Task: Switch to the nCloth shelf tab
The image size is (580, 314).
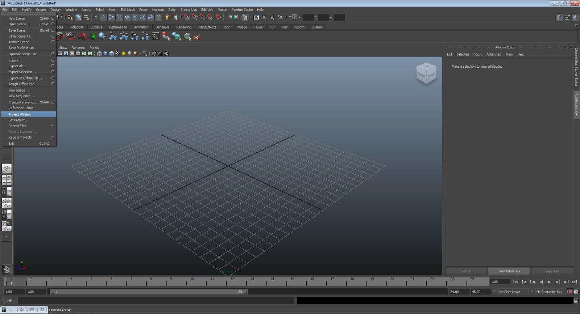Action: [x=299, y=27]
